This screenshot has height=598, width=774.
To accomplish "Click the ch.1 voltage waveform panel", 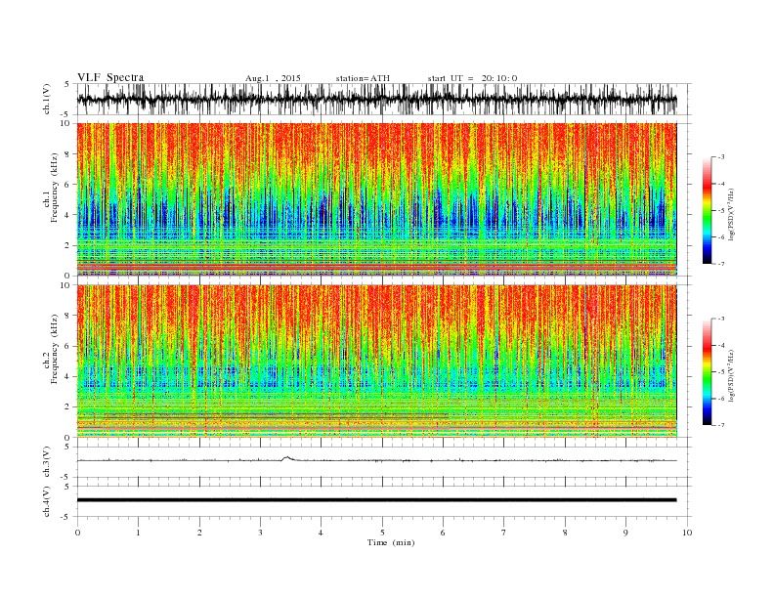I will [x=384, y=99].
